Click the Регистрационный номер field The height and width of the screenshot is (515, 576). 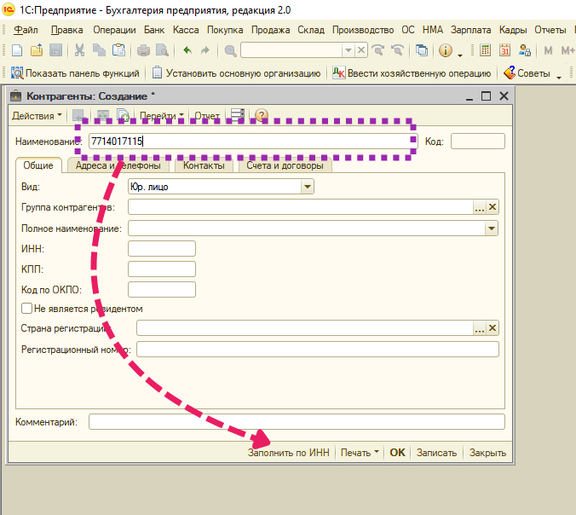point(318,350)
